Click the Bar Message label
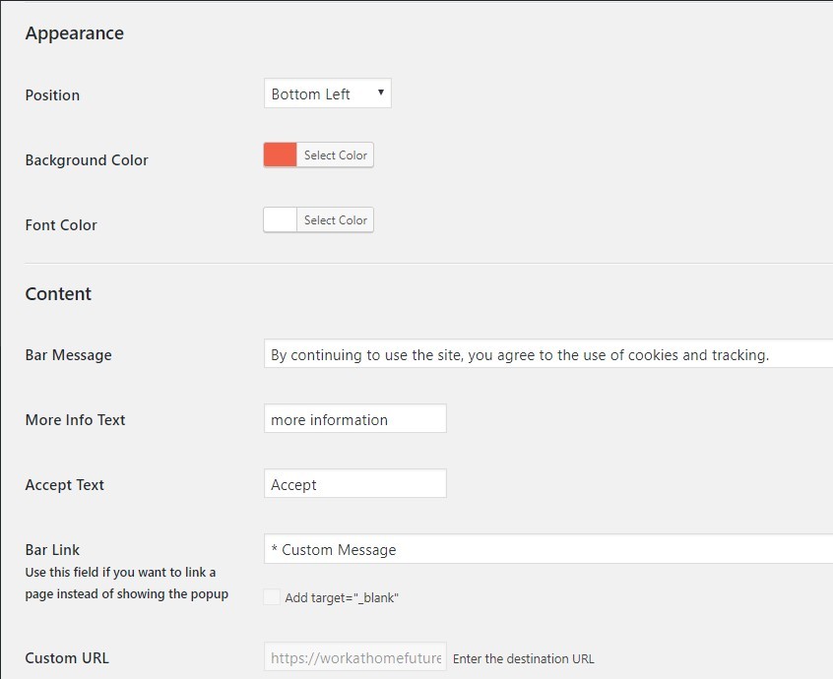This screenshot has width=833, height=679. click(x=68, y=354)
